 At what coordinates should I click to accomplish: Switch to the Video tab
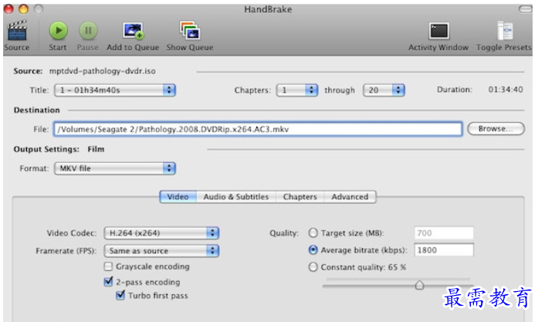(x=178, y=197)
